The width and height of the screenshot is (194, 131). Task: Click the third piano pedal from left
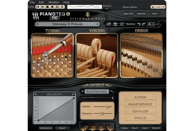point(101,128)
